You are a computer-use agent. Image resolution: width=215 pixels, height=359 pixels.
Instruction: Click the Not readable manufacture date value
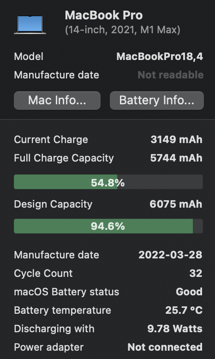tap(171, 75)
